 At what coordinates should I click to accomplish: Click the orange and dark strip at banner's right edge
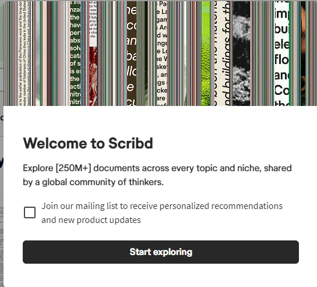pos(303,53)
